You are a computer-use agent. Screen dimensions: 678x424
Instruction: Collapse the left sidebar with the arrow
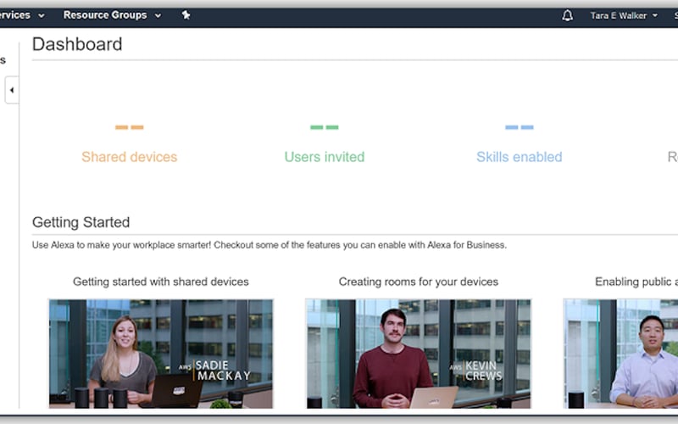pos(12,90)
